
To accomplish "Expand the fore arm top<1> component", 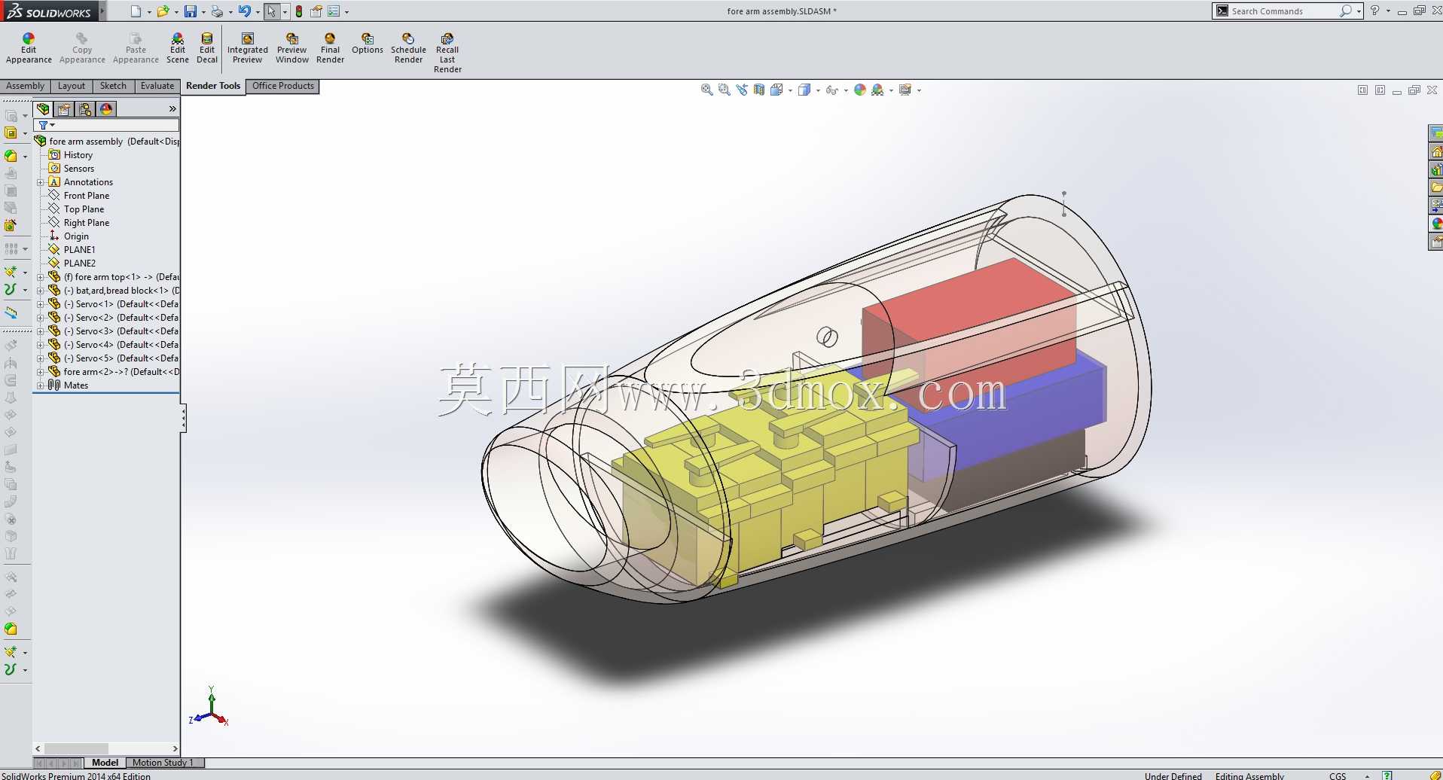I will (41, 277).
